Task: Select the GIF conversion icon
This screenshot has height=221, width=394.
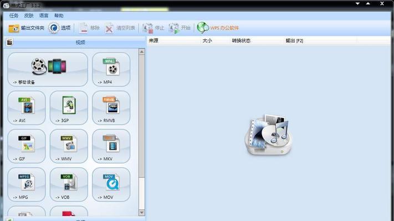Action: point(27,146)
